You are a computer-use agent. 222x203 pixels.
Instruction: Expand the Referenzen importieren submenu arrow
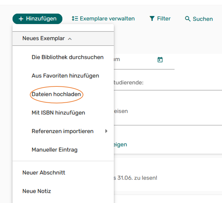point(106,131)
